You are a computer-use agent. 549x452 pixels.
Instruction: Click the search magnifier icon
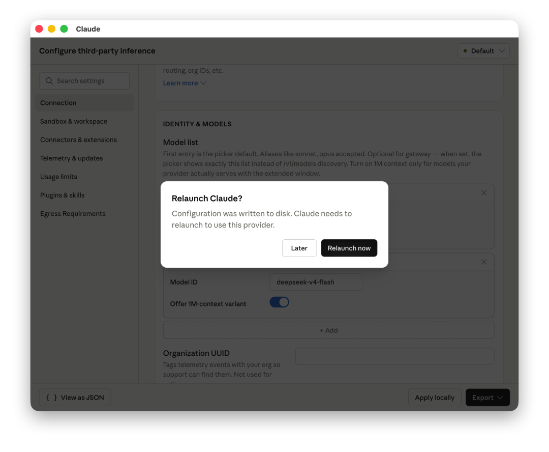pos(49,81)
